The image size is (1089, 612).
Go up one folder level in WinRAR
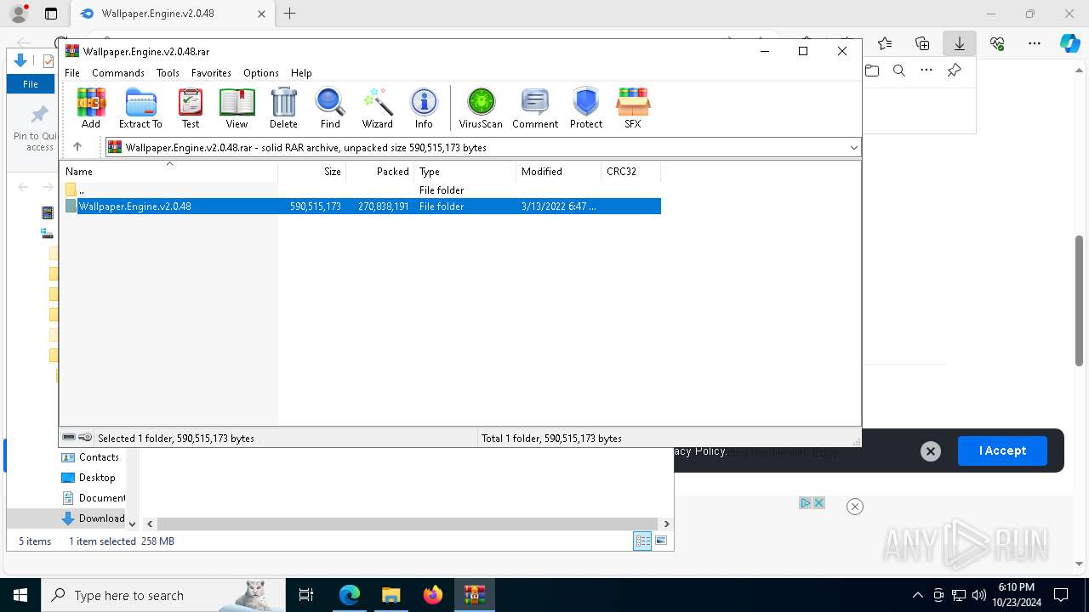coord(77,147)
